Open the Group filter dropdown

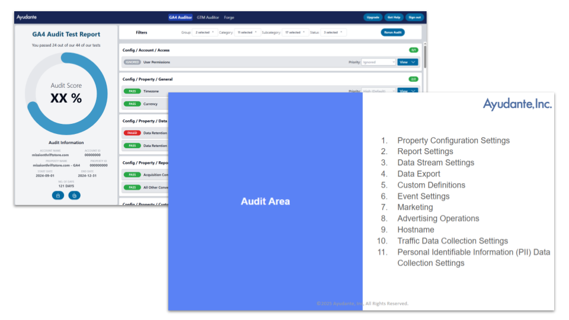(204, 32)
